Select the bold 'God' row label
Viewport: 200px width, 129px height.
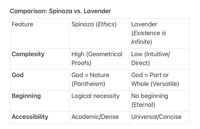pos(18,75)
